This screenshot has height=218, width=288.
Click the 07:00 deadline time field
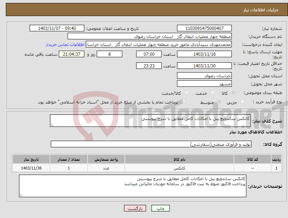[149, 54]
